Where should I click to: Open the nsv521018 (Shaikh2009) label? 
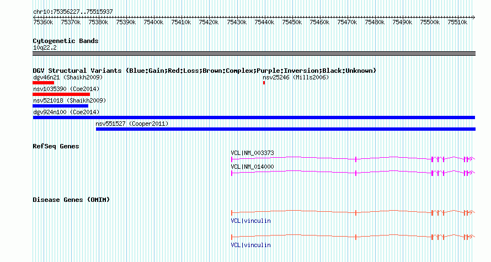(70, 100)
